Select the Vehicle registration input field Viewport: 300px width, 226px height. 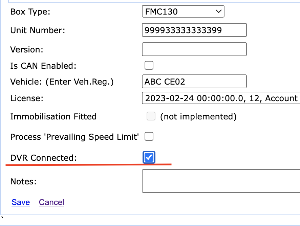(194, 82)
